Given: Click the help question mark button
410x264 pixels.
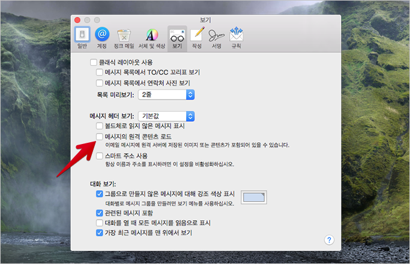Looking at the screenshot, I should (x=329, y=239).
